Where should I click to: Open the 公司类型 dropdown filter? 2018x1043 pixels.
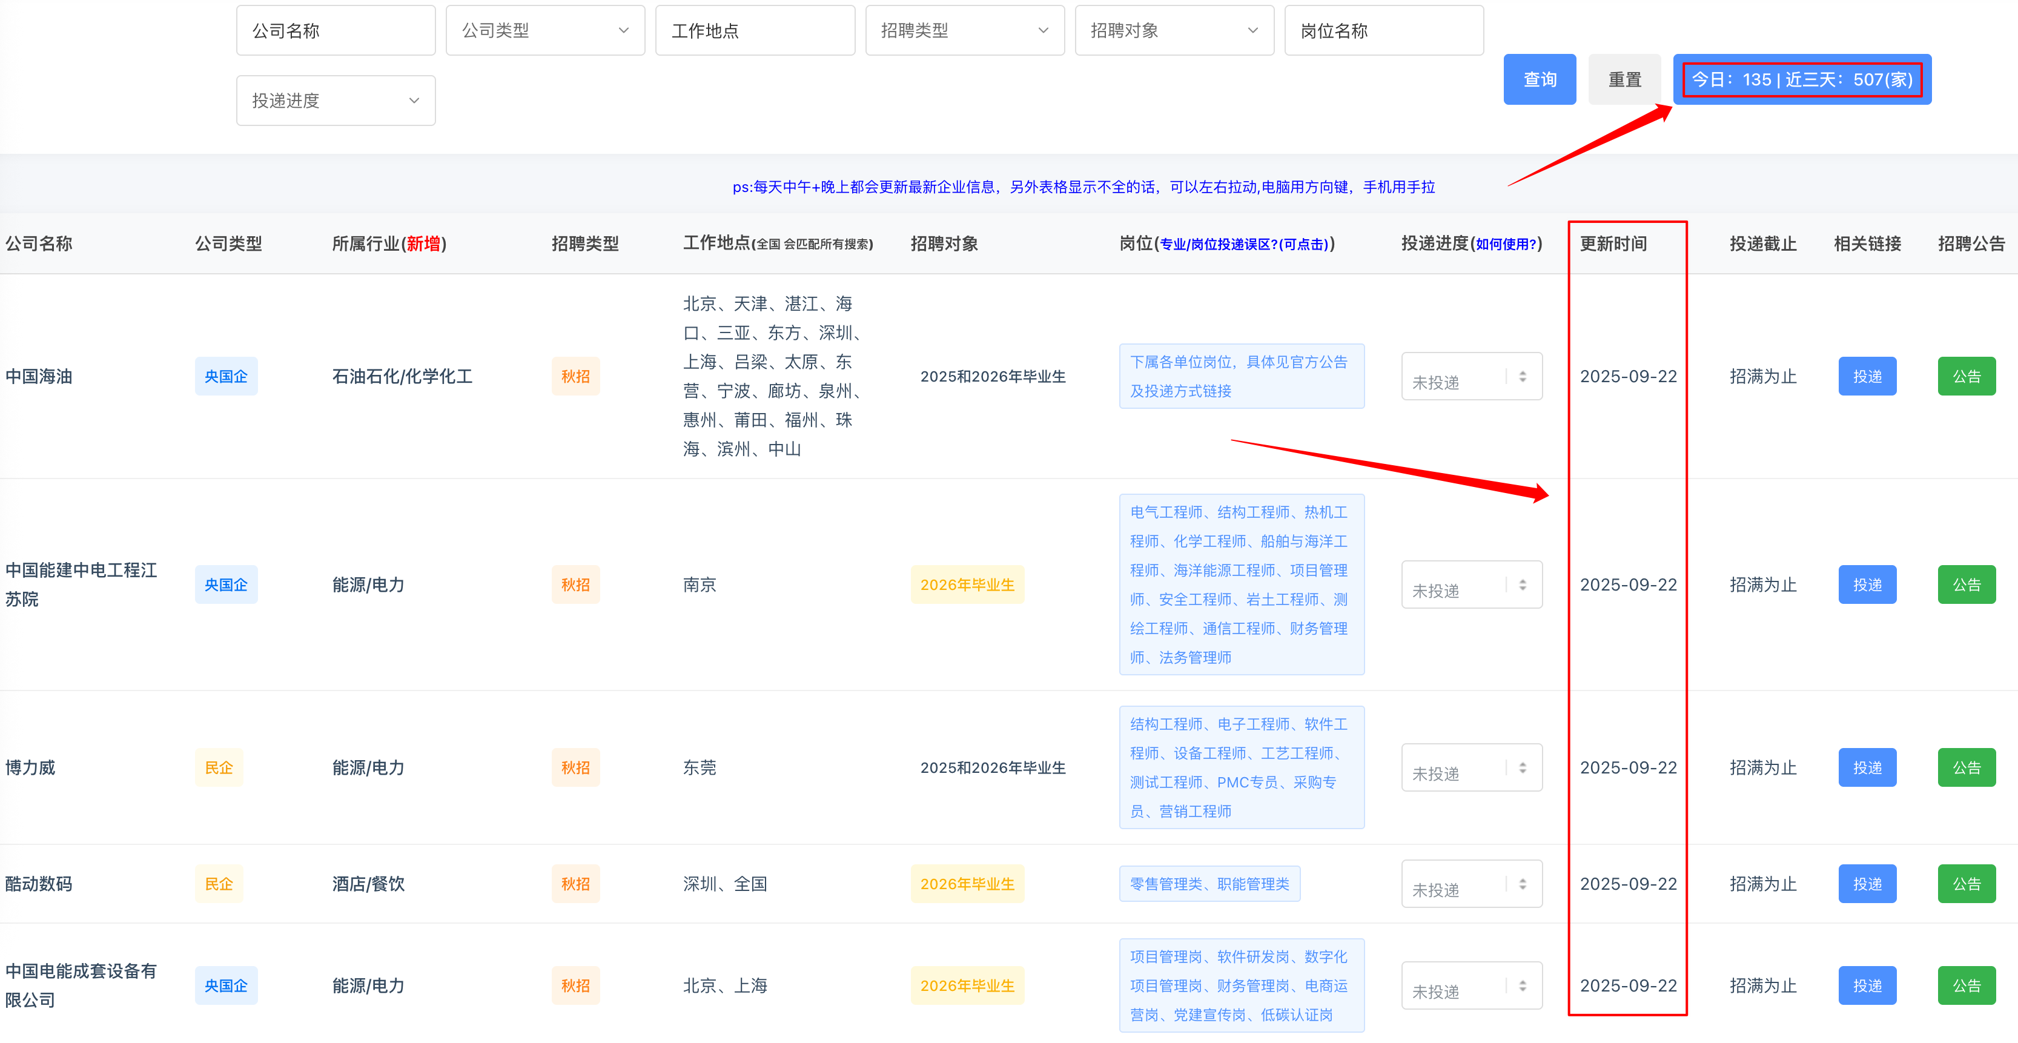544,30
